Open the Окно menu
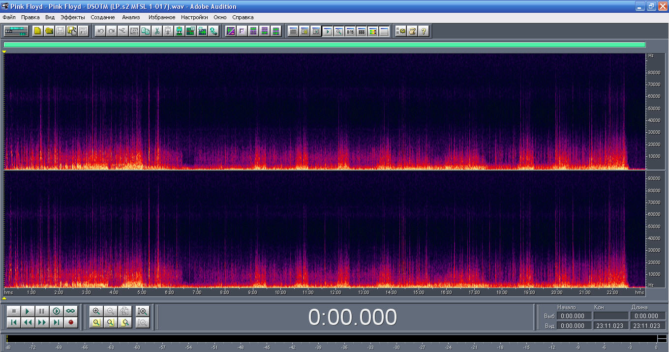The width and height of the screenshot is (669, 352). (x=220, y=17)
